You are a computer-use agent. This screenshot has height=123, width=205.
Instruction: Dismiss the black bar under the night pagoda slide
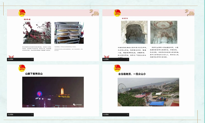(x=32, y=114)
